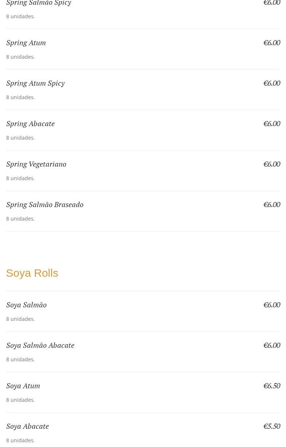Click "8 unidades." text below Soya Salmão
The image size is (286, 447).
[x=20, y=319]
